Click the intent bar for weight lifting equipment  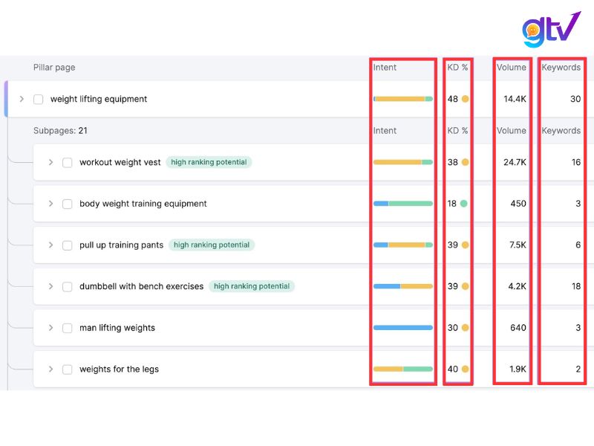click(x=404, y=97)
